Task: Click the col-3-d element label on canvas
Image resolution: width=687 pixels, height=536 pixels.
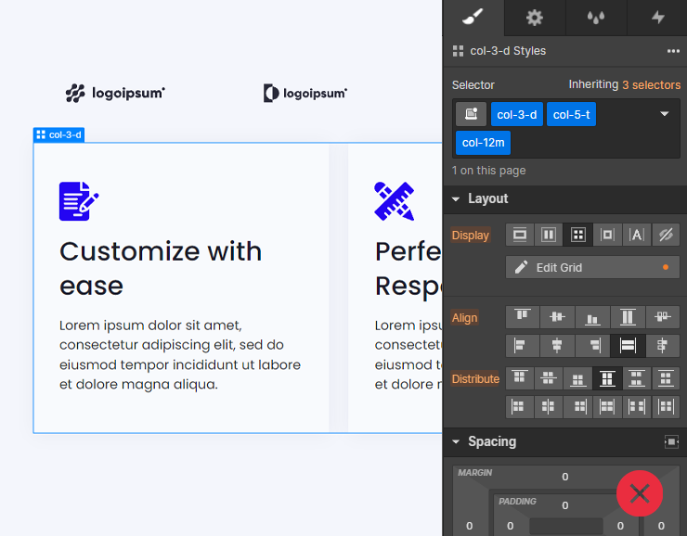Action: pyautogui.click(x=58, y=134)
